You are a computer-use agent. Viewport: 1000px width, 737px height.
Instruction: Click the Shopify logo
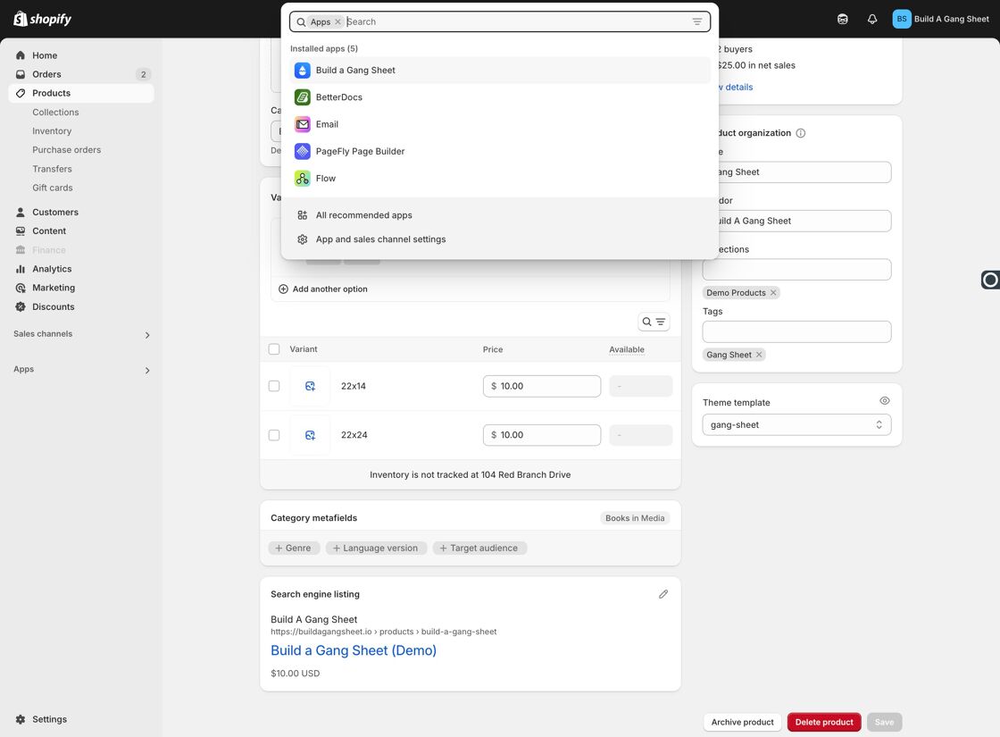coord(42,19)
